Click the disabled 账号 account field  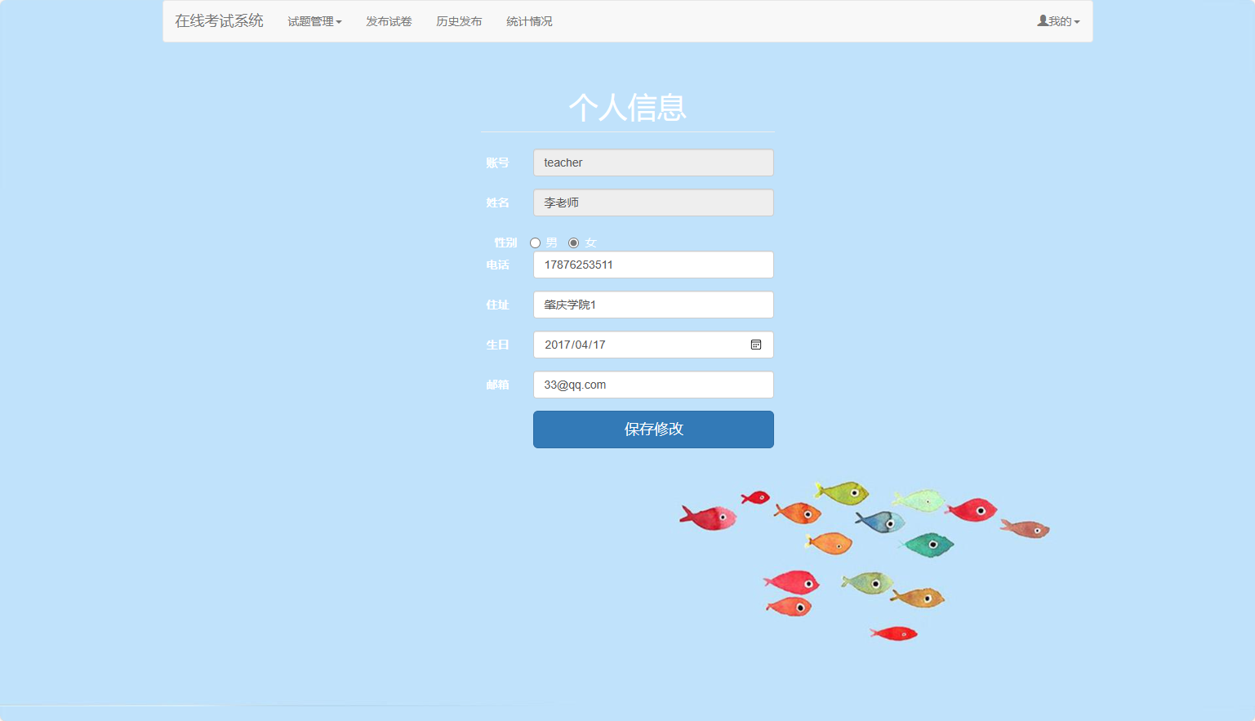coord(653,162)
